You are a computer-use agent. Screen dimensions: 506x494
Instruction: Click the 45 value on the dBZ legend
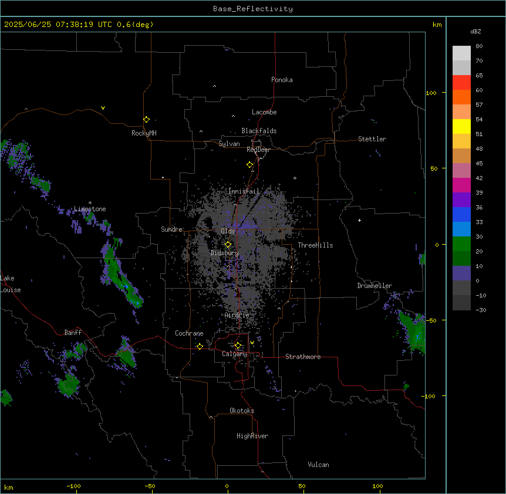479,163
